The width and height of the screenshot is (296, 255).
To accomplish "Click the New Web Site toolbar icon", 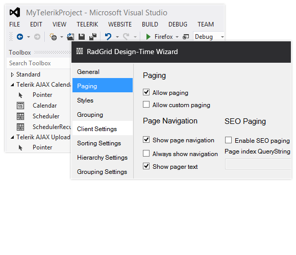I will 53,37.
